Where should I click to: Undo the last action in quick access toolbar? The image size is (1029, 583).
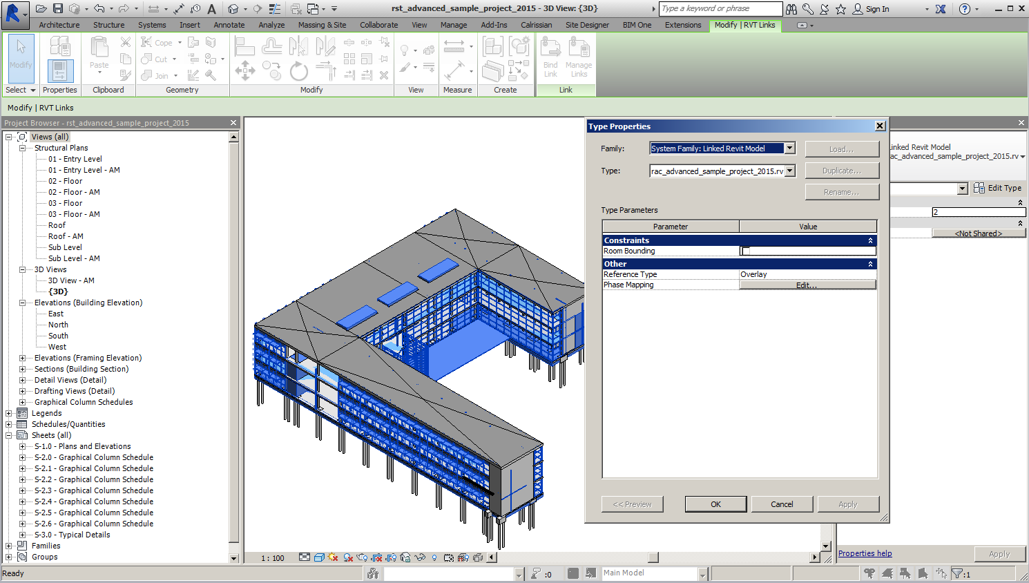point(99,9)
